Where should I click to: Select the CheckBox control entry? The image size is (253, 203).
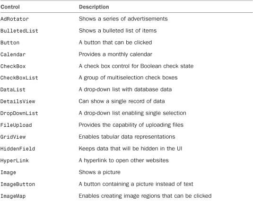[x=13, y=66]
